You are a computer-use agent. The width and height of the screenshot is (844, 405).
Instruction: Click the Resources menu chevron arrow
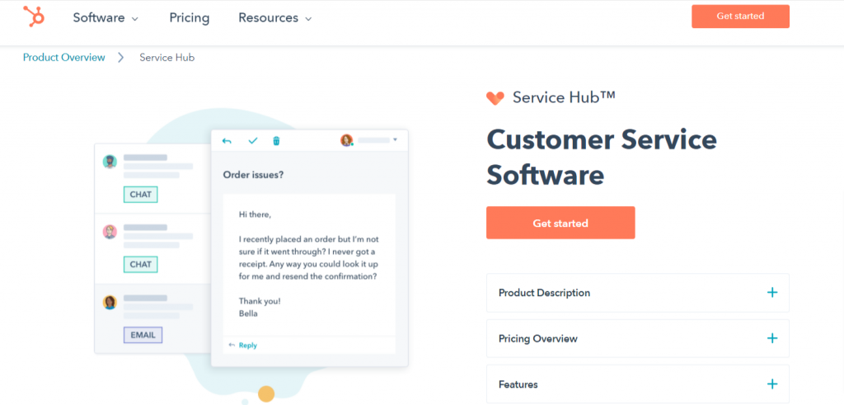(x=308, y=19)
